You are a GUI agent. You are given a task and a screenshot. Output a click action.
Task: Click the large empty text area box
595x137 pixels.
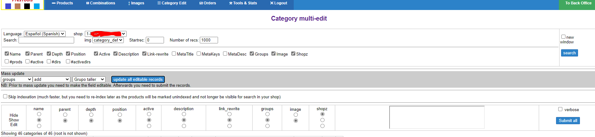point(437,117)
